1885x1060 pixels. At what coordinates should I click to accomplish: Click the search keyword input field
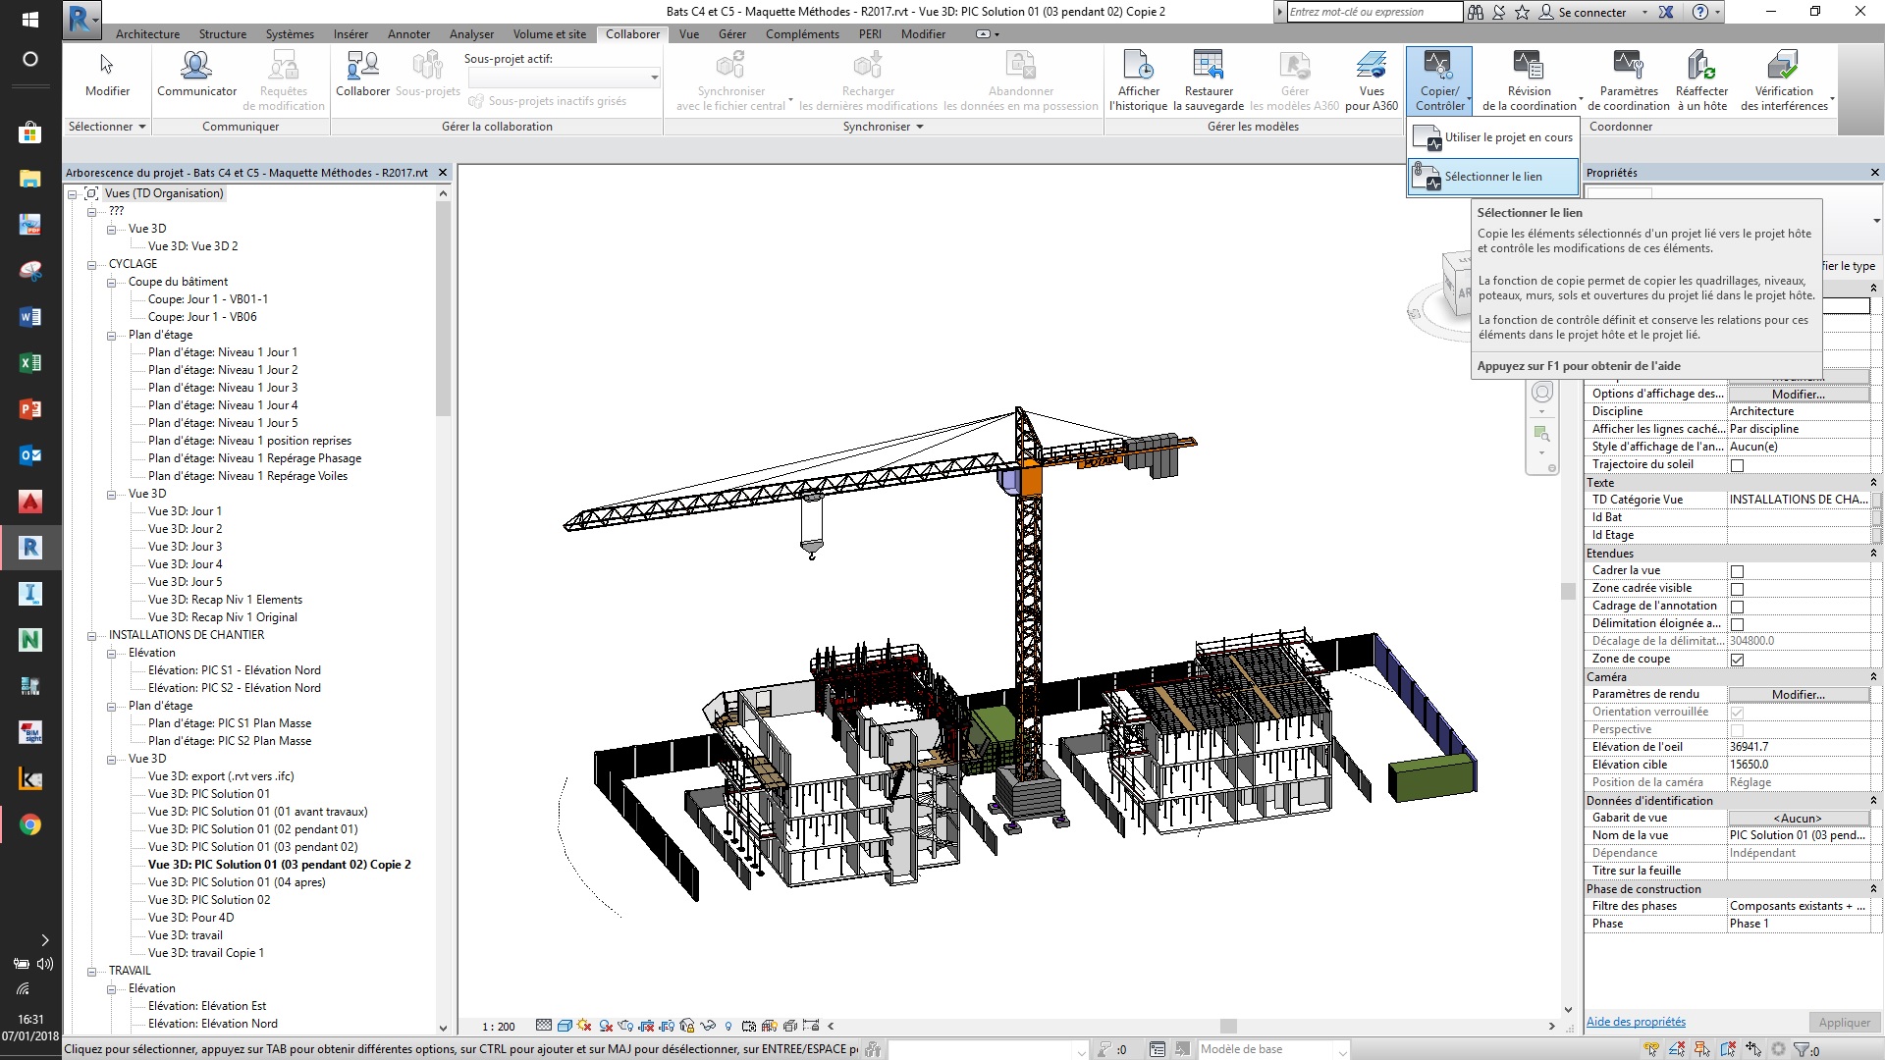tap(1373, 12)
